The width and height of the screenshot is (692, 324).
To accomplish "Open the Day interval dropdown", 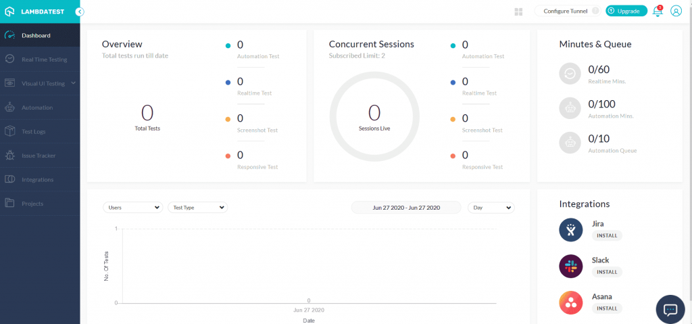I will click(491, 208).
